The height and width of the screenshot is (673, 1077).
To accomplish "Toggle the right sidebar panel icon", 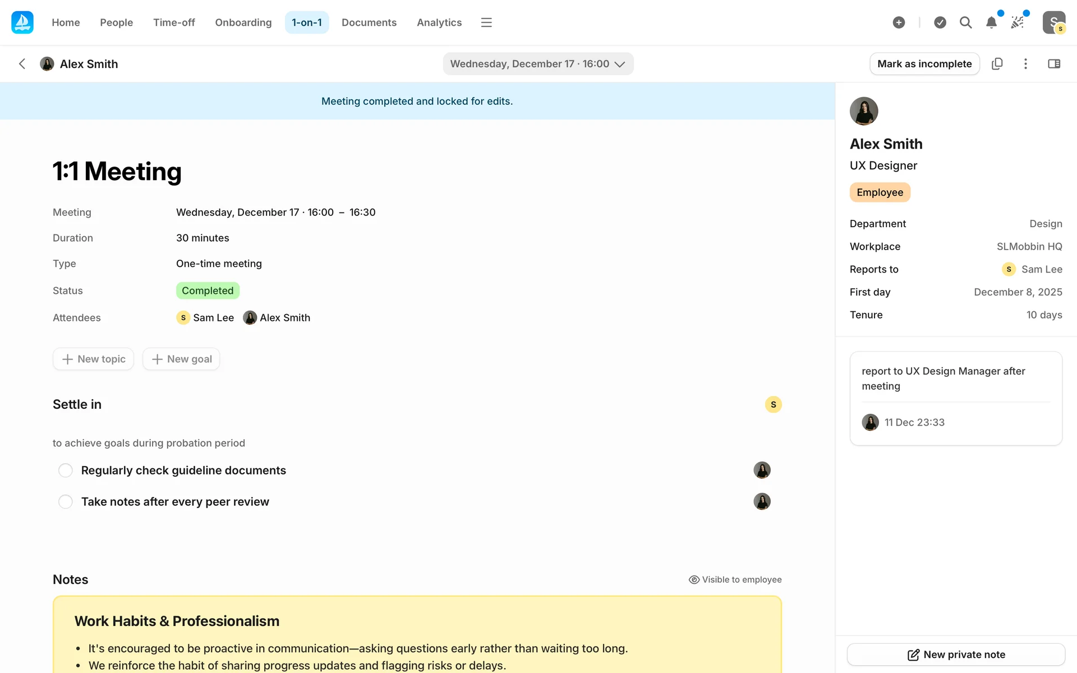I will click(1054, 64).
